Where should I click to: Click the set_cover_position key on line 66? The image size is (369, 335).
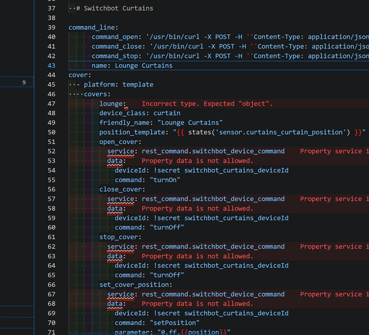134,285
